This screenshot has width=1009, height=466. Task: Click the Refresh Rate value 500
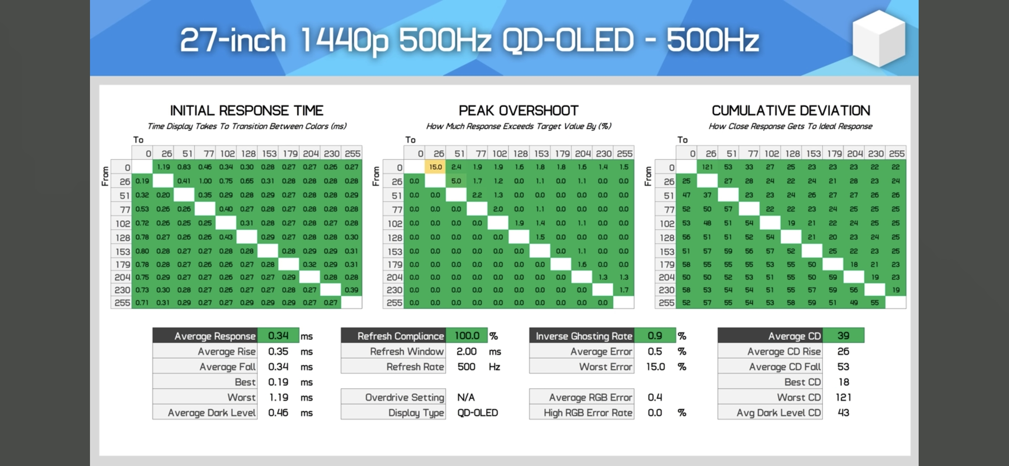(466, 366)
